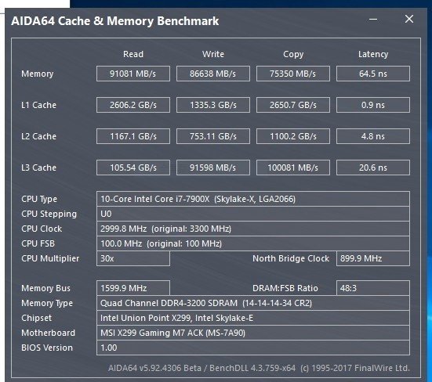The width and height of the screenshot is (432, 382).
Task: Click the CPU Type field showing i7-7900X
Action: 253,199
